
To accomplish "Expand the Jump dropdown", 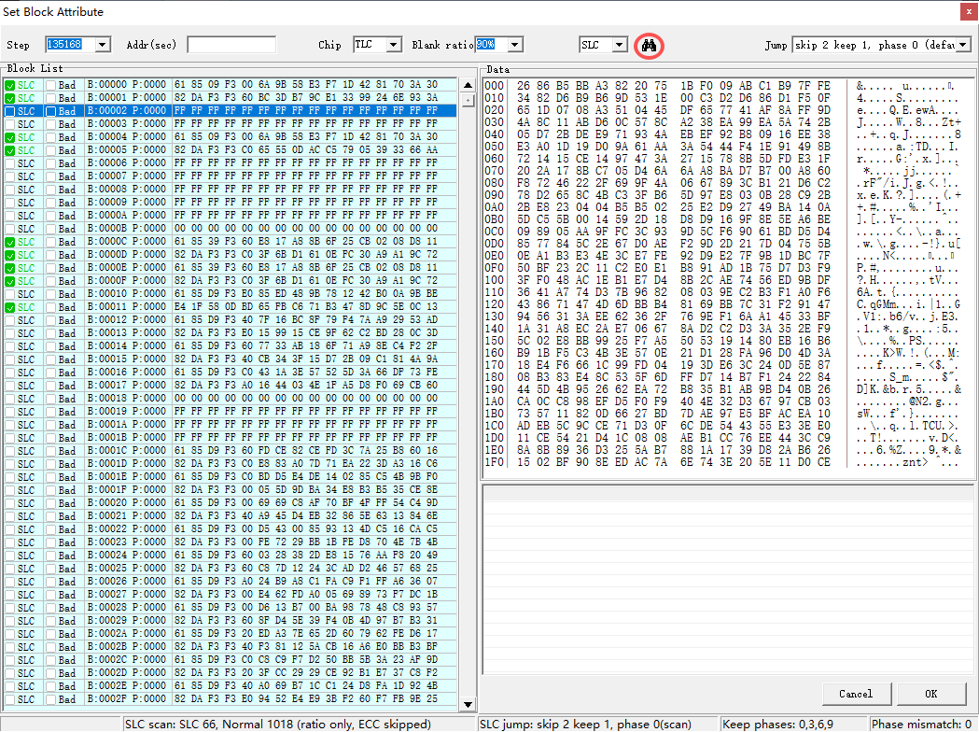I will [963, 44].
